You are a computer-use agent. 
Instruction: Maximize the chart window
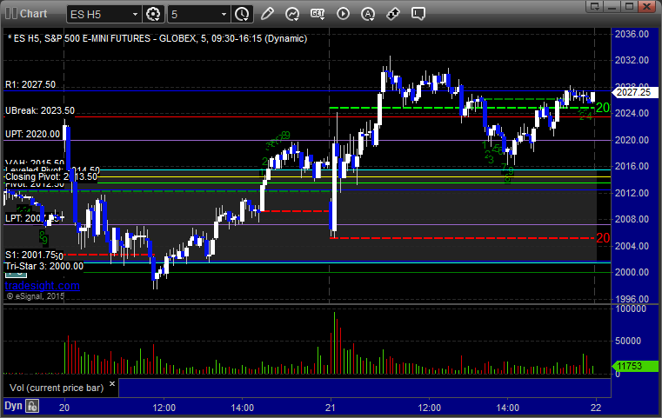(630, 6)
